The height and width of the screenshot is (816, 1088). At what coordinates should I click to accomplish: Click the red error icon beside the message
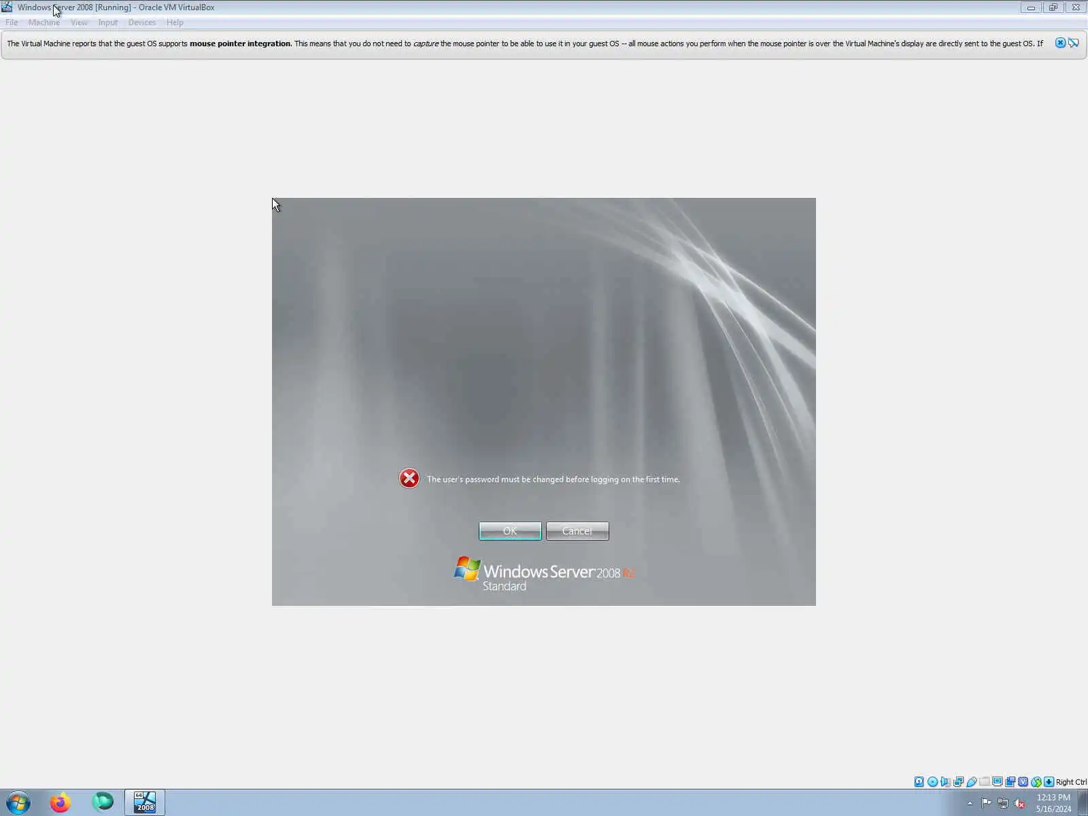tap(409, 479)
